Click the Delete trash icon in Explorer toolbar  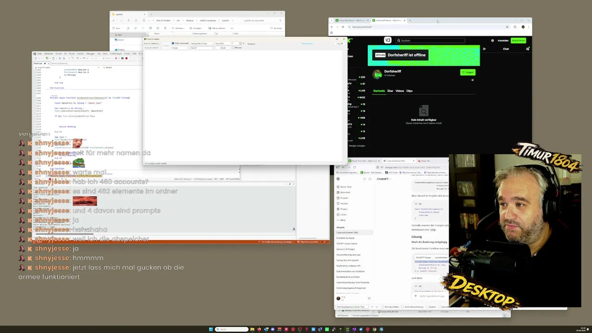[x=165, y=28]
